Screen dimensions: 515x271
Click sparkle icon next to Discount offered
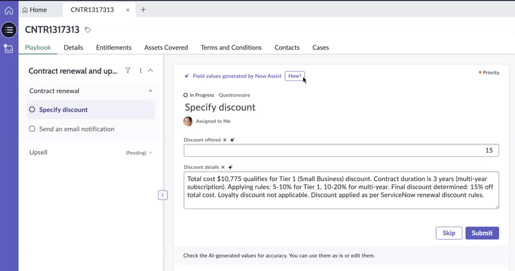pyautogui.click(x=232, y=140)
